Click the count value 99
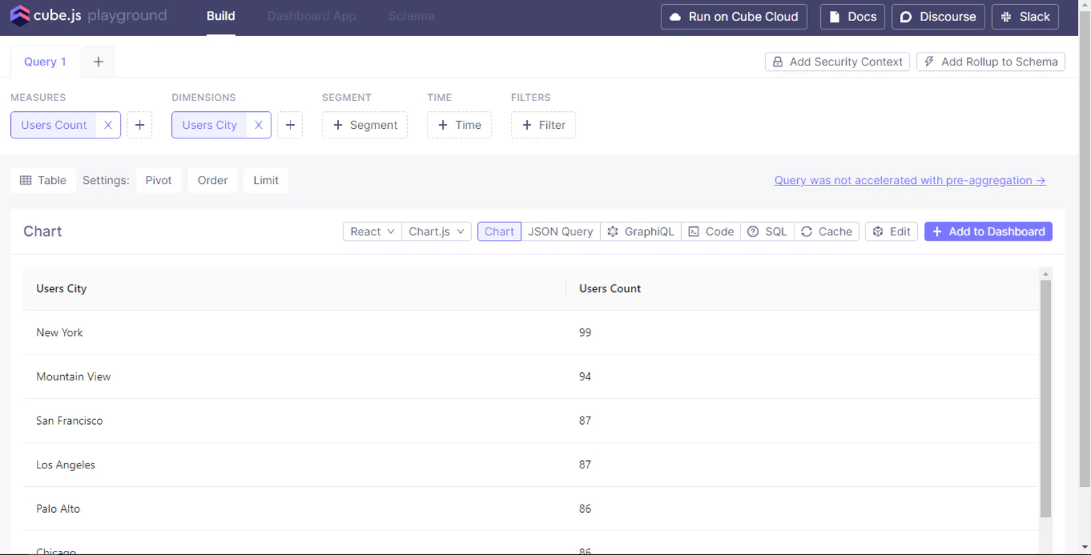 tap(585, 333)
